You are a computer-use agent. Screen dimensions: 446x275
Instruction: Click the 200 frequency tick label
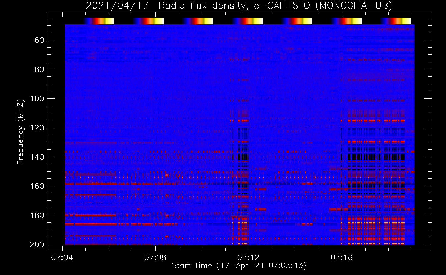[x=37, y=244]
